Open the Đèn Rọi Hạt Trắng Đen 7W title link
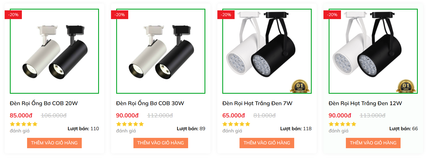Viewport: 429px width, 158px height. pyautogui.click(x=257, y=103)
